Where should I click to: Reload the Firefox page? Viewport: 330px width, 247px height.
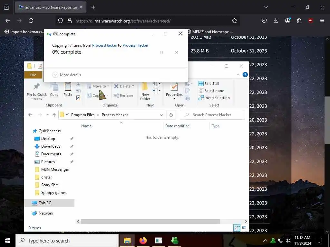pyautogui.click(x=31, y=21)
